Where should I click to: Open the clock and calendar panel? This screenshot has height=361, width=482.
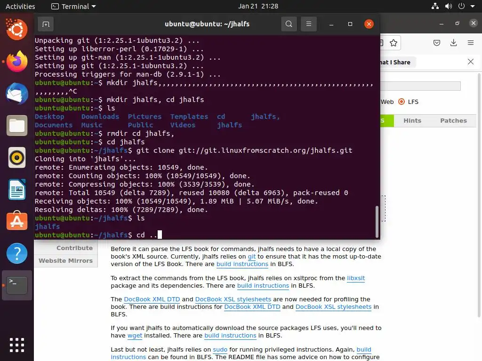(258, 6)
